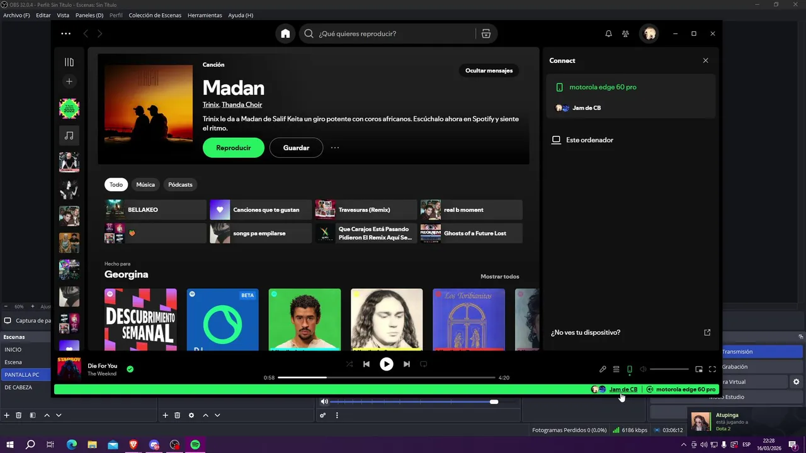Screen dimensions: 806x453
Task: Mute Spotify volume speaker icon
Action: pos(643,369)
